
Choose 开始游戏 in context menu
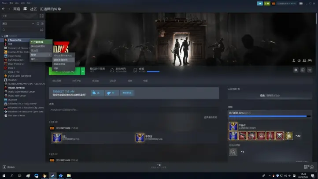tap(41, 42)
